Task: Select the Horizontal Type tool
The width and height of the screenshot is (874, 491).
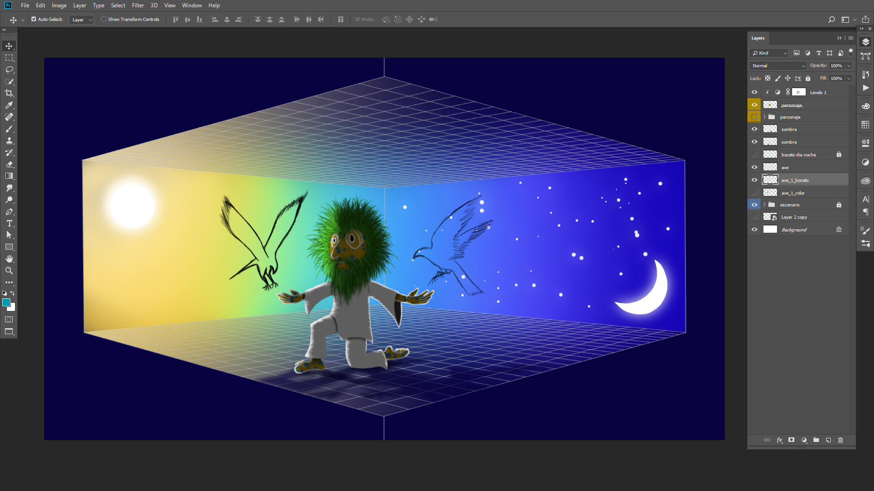Action: [9, 223]
